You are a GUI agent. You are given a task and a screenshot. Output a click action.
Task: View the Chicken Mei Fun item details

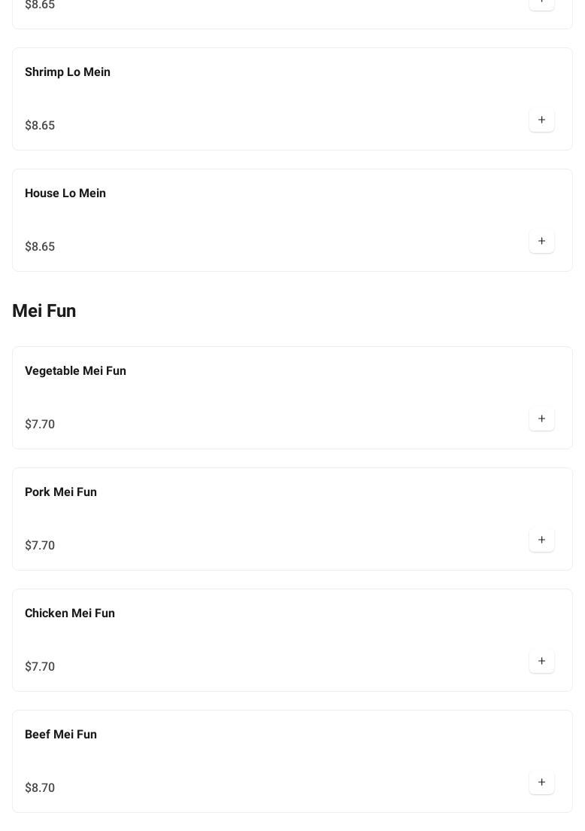(70, 613)
